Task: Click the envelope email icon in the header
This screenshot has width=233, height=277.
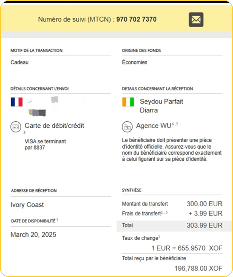Action: 196,19
